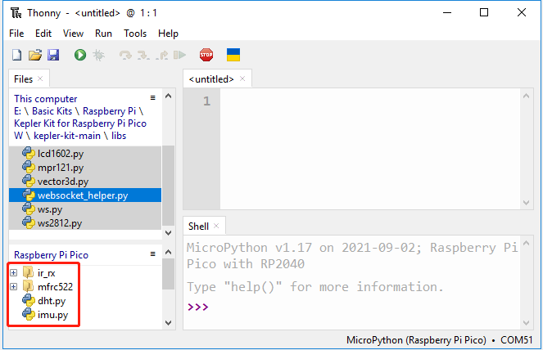Open the Tools menu
543x350 pixels.
click(x=135, y=34)
